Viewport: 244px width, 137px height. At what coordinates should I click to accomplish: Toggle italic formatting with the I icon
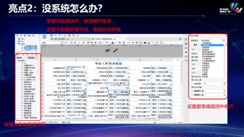coord(79,43)
